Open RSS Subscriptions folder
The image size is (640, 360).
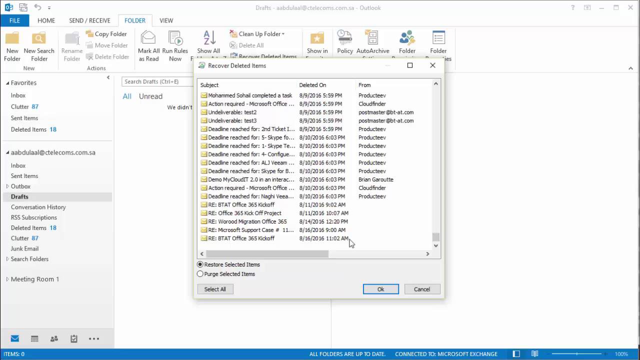point(34,217)
